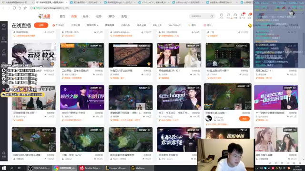Open the 100分打野绝上小剑师 stream title

(73, 113)
